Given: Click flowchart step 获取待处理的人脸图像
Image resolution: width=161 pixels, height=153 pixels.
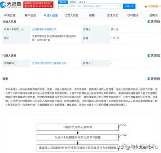Looking at the screenshot, I should (78, 127).
